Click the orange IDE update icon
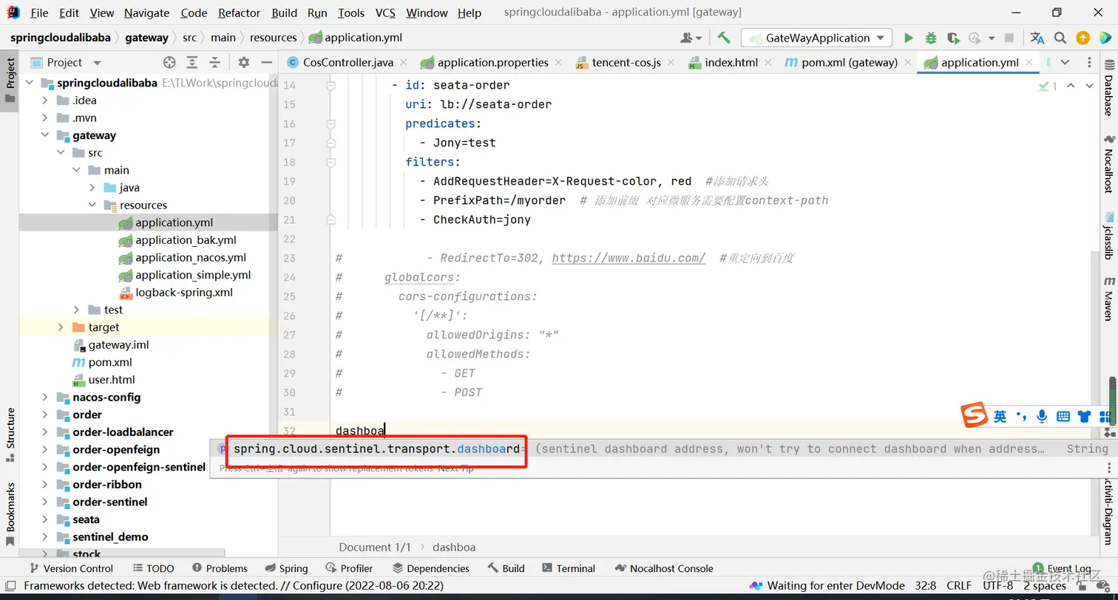 coord(1083,38)
